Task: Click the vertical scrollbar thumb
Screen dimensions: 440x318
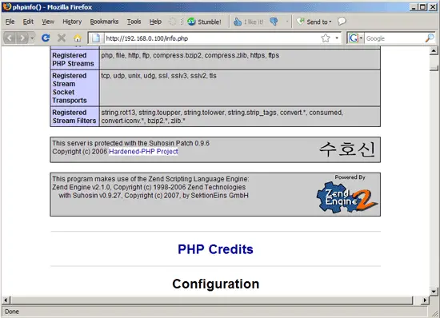Action: click(x=434, y=68)
